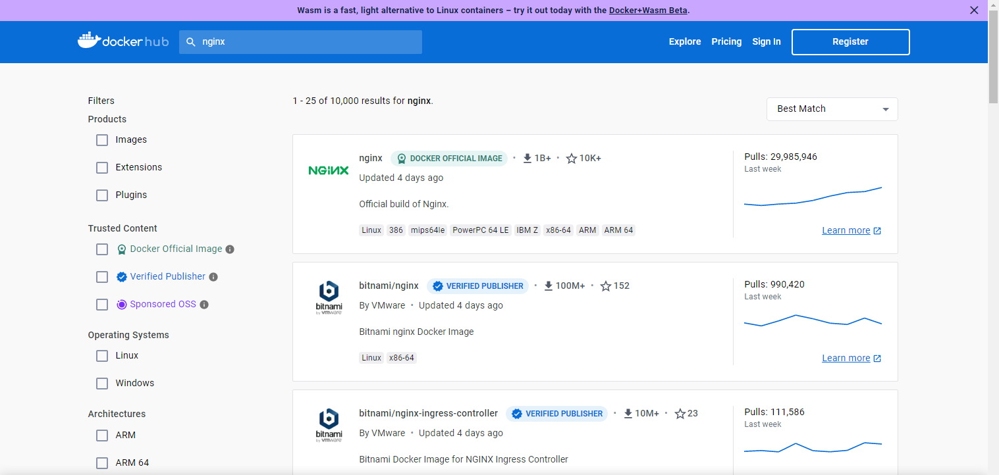Click the 386 tag on nginx

coord(396,230)
